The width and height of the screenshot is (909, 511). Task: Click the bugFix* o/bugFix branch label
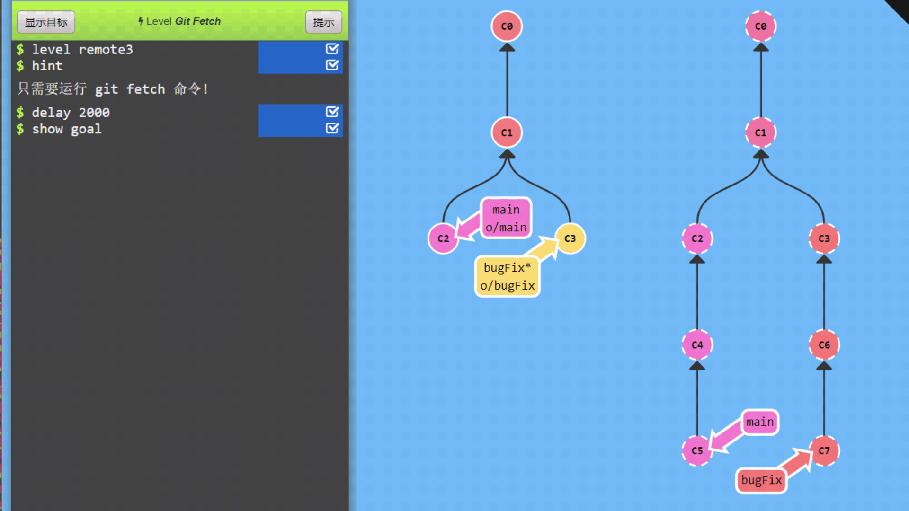(507, 276)
